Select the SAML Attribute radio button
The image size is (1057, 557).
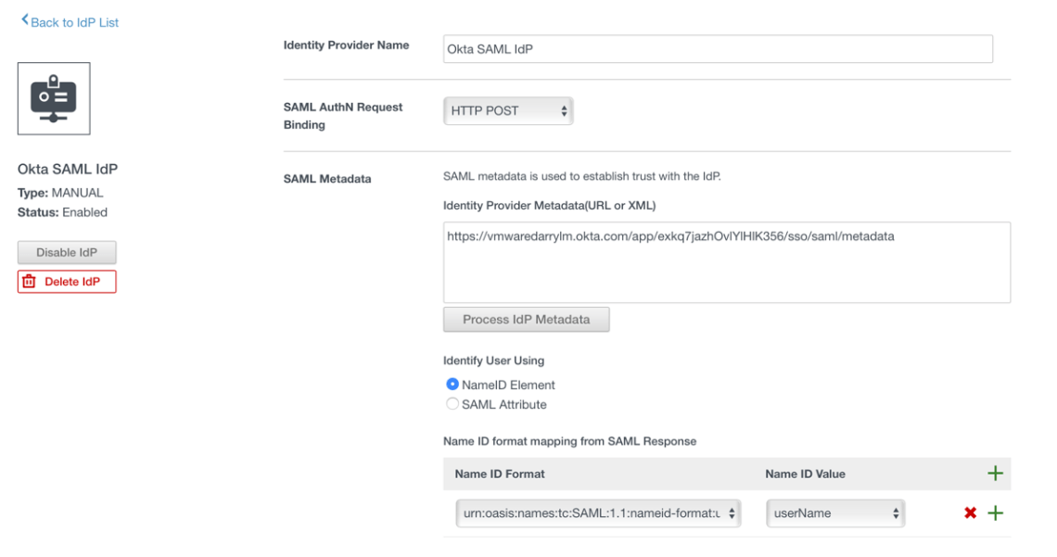pos(452,404)
